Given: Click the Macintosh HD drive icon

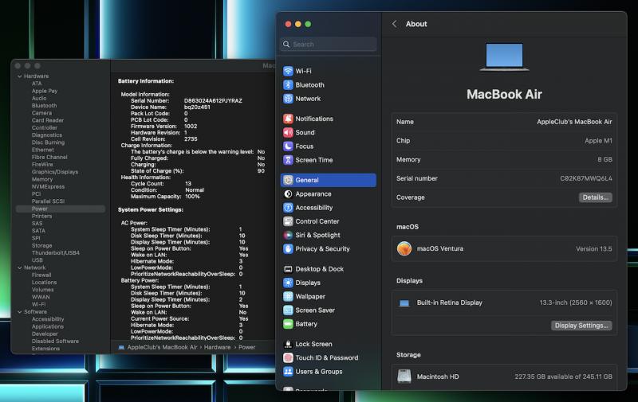Looking at the screenshot, I should 404,376.
